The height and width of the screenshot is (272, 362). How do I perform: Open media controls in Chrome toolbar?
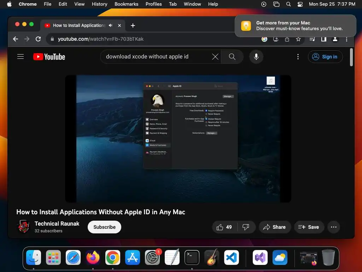click(312, 39)
